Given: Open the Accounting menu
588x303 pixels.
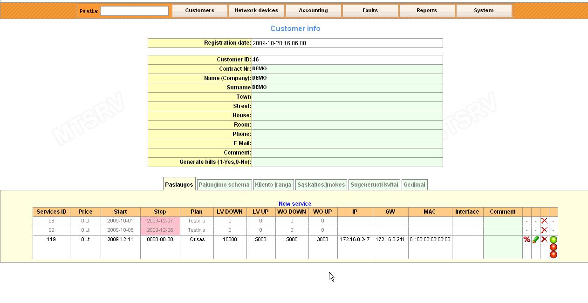Looking at the screenshot, I should (313, 10).
